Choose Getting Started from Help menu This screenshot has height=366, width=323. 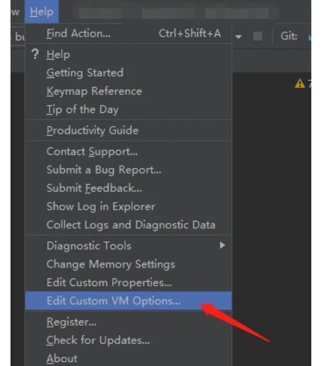click(x=128, y=73)
